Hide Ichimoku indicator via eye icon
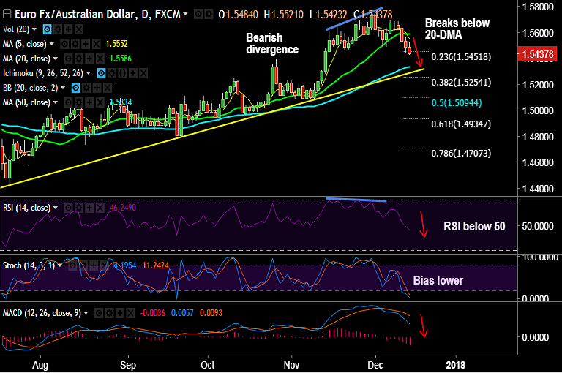 point(102,73)
